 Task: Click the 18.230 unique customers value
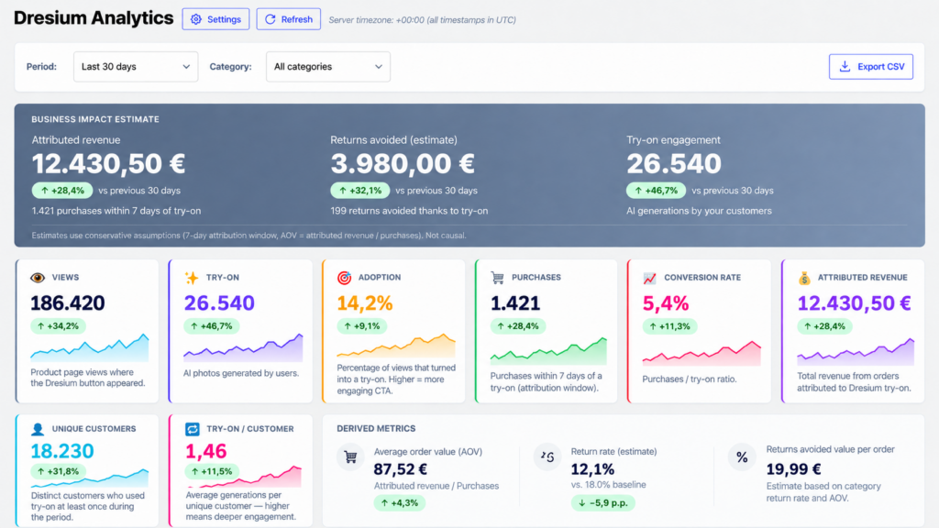pyautogui.click(x=62, y=451)
